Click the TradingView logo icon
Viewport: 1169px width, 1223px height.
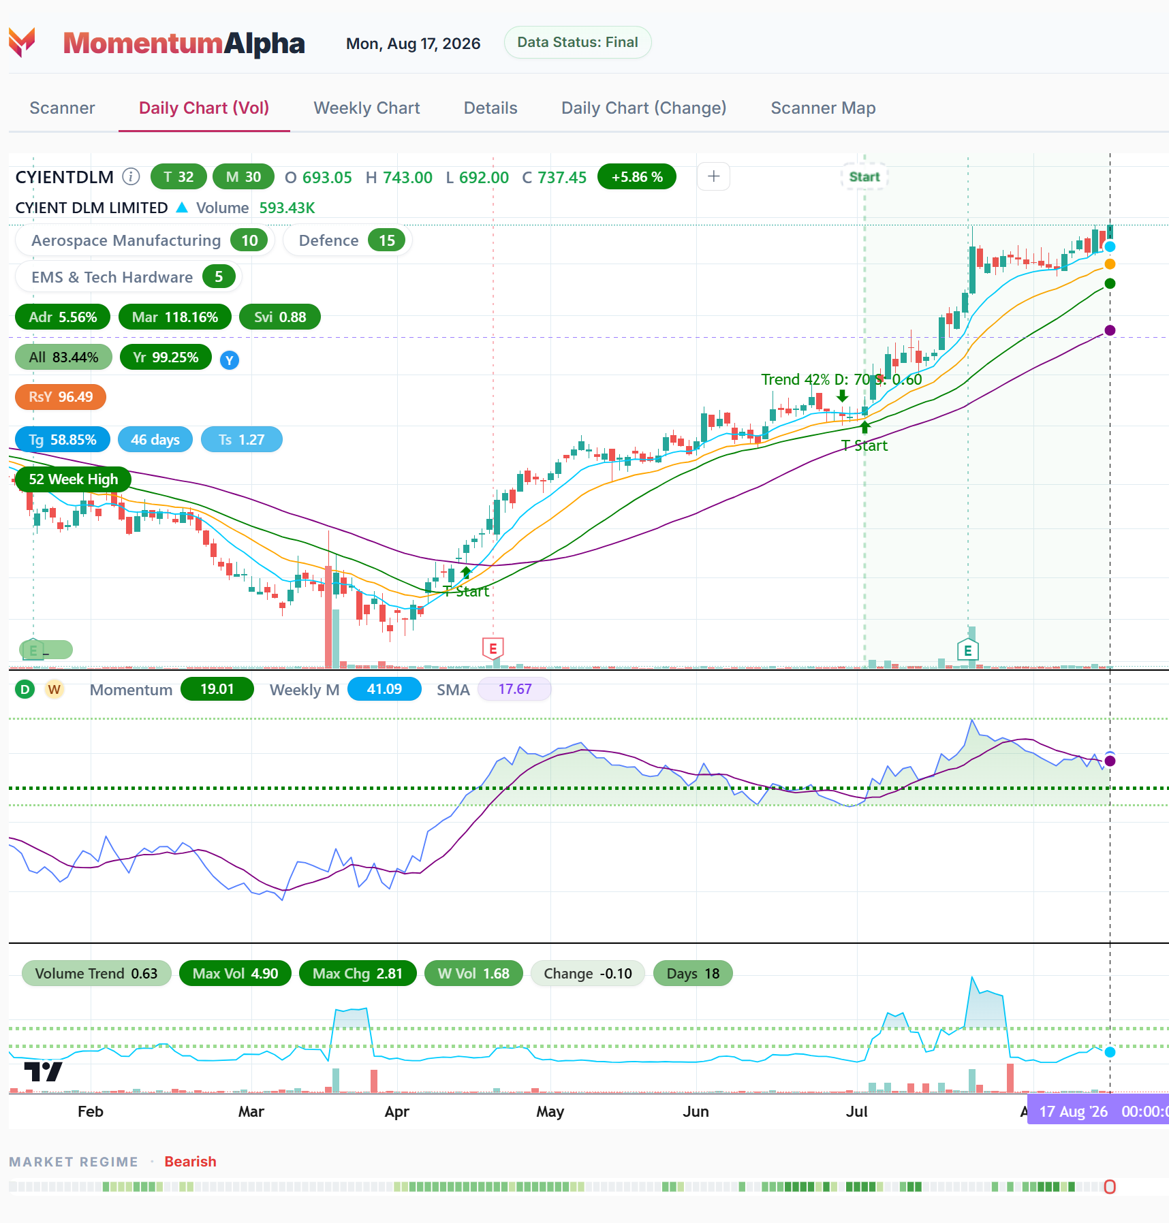[x=43, y=1072]
